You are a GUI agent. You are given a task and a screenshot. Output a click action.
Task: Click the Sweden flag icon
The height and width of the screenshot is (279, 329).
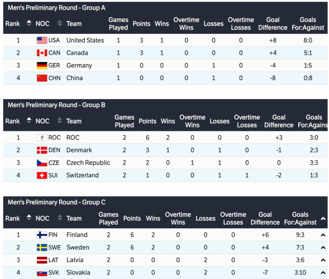42,248
